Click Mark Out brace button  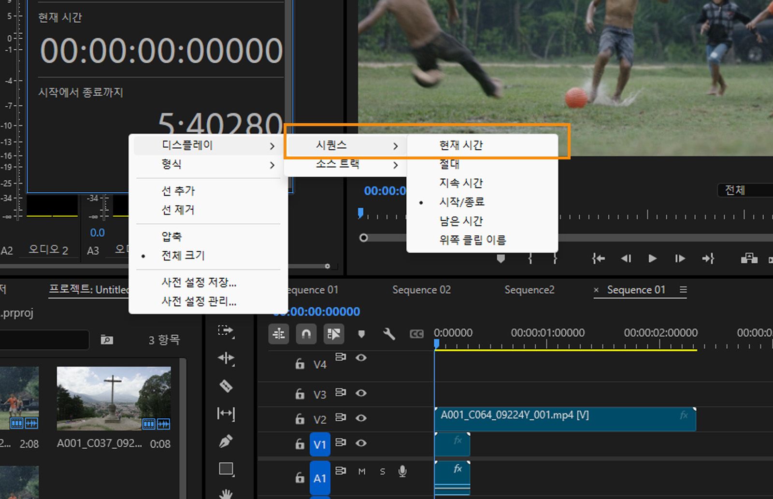[x=555, y=259]
